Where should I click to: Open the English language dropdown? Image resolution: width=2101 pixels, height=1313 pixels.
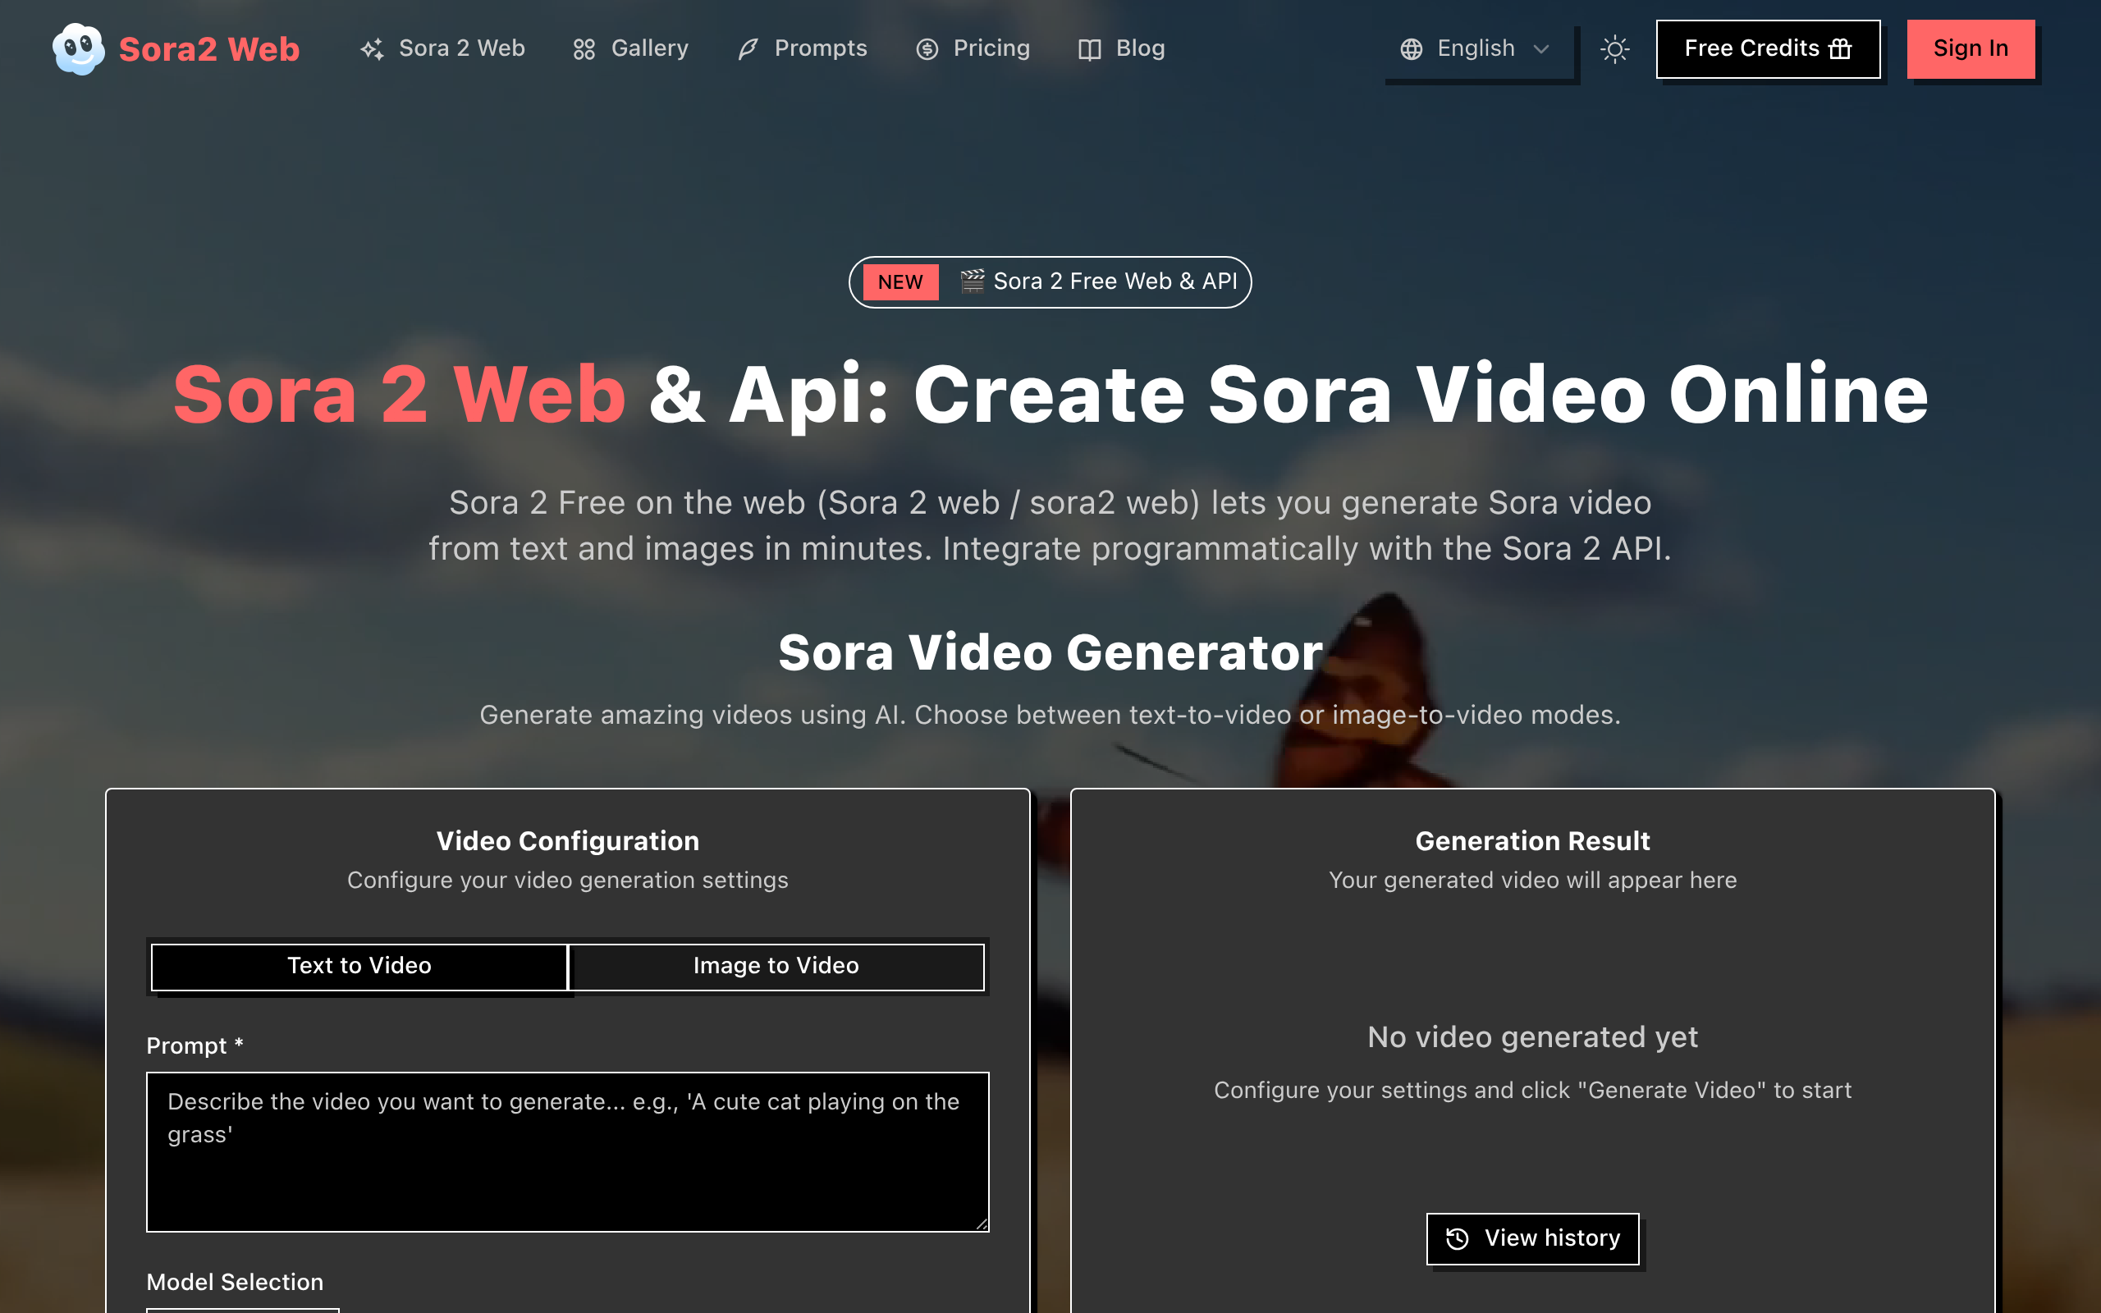pyautogui.click(x=1476, y=48)
